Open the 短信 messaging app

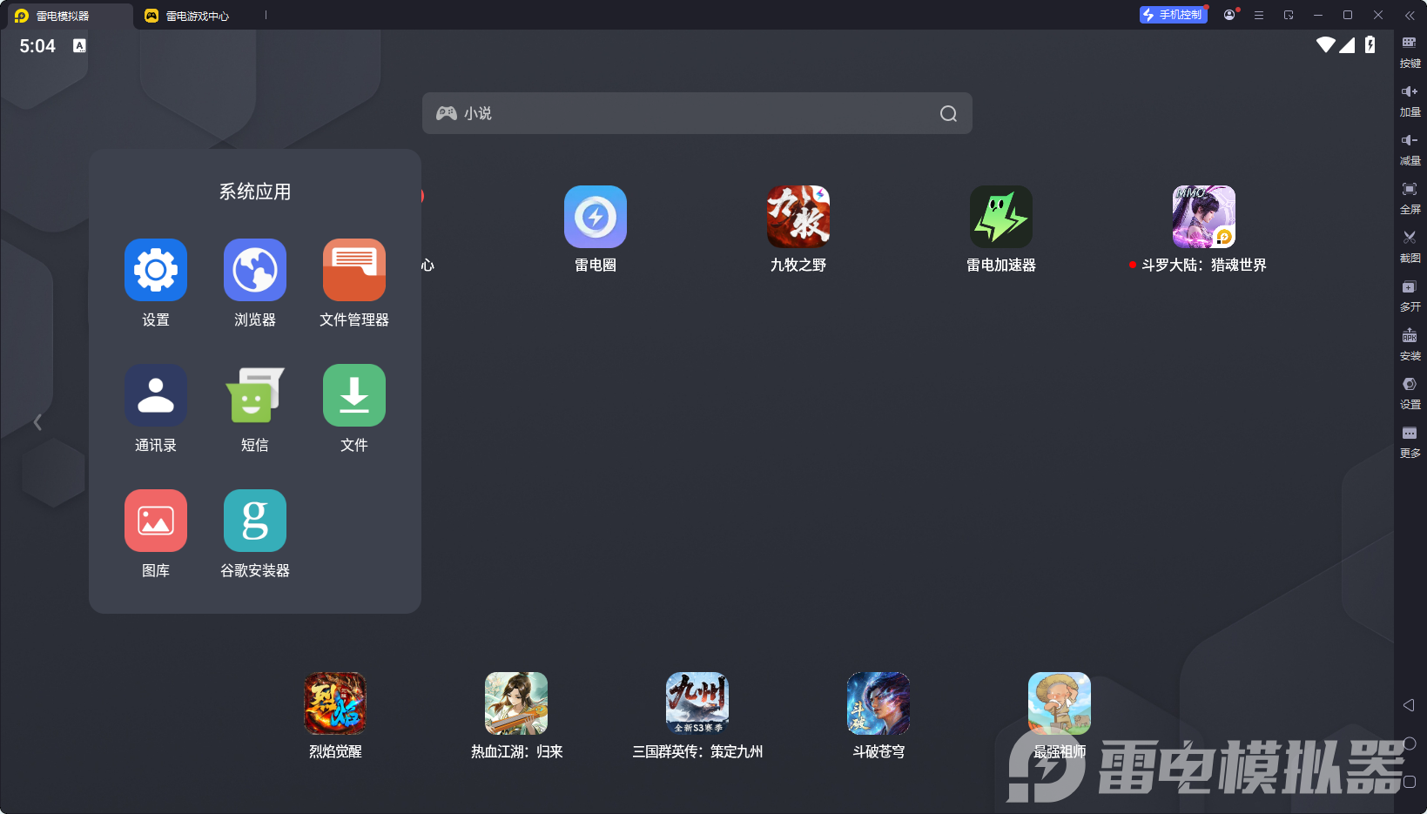point(254,396)
